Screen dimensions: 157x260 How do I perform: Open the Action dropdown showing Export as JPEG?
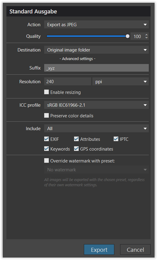pos(96,25)
